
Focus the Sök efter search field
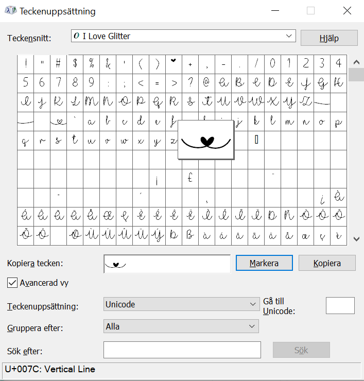click(x=182, y=350)
